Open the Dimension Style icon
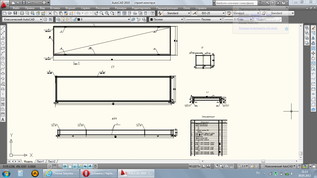The image size is (317, 178). [x=194, y=13]
